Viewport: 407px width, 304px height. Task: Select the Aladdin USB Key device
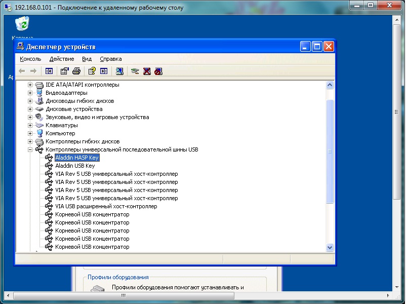(x=75, y=166)
